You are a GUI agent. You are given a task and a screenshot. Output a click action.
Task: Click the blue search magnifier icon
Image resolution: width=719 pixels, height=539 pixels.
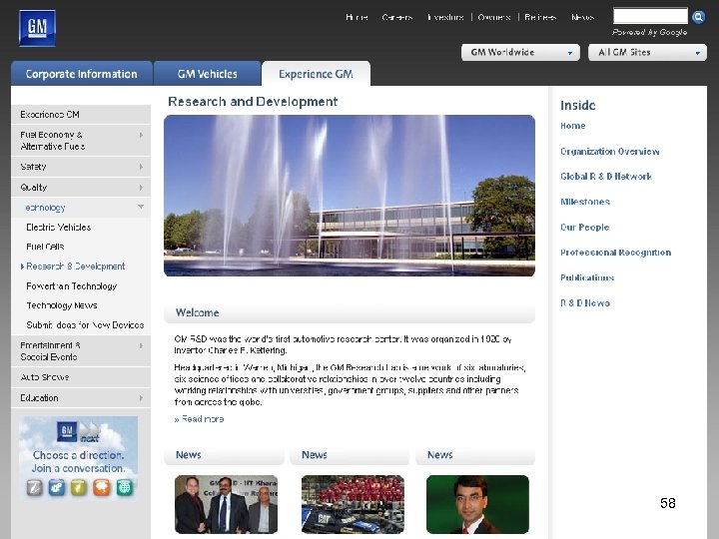tap(698, 17)
